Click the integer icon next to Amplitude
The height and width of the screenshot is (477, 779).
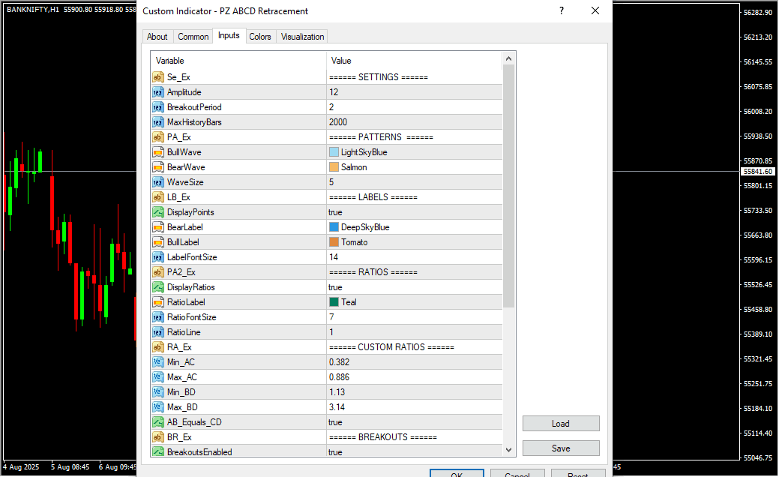click(x=158, y=92)
